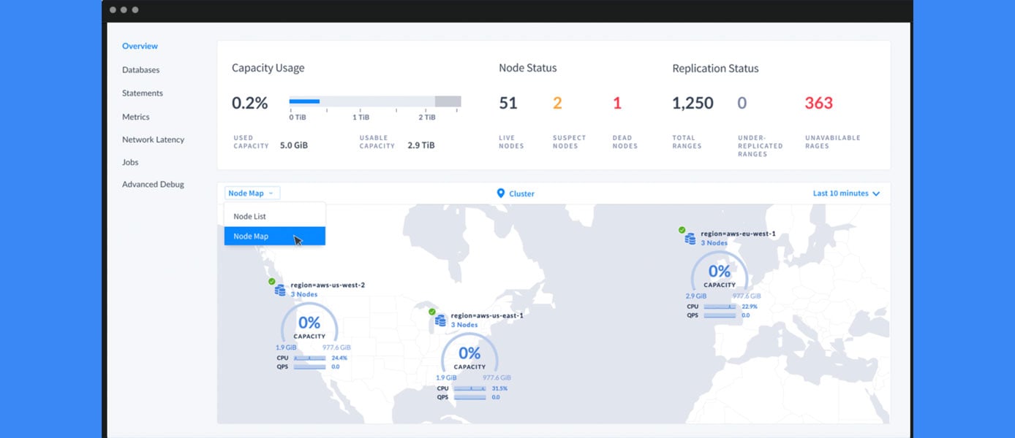Image resolution: width=1015 pixels, height=438 pixels.
Task: Click the aws-eu-west-1 database stack icon
Action: (x=690, y=239)
